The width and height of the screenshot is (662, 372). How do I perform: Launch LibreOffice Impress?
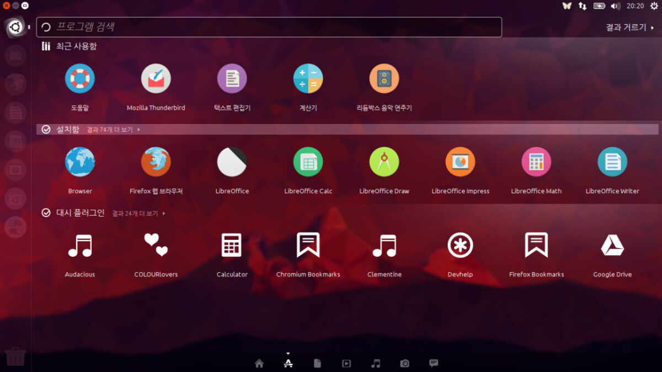(x=461, y=162)
